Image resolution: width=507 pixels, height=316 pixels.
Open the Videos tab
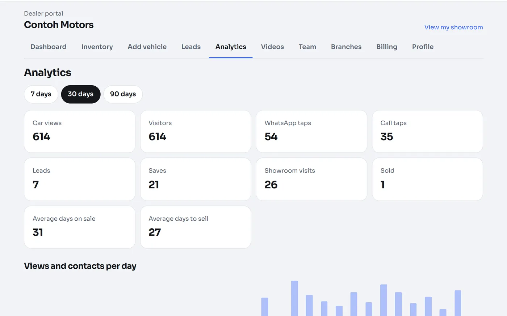point(272,47)
